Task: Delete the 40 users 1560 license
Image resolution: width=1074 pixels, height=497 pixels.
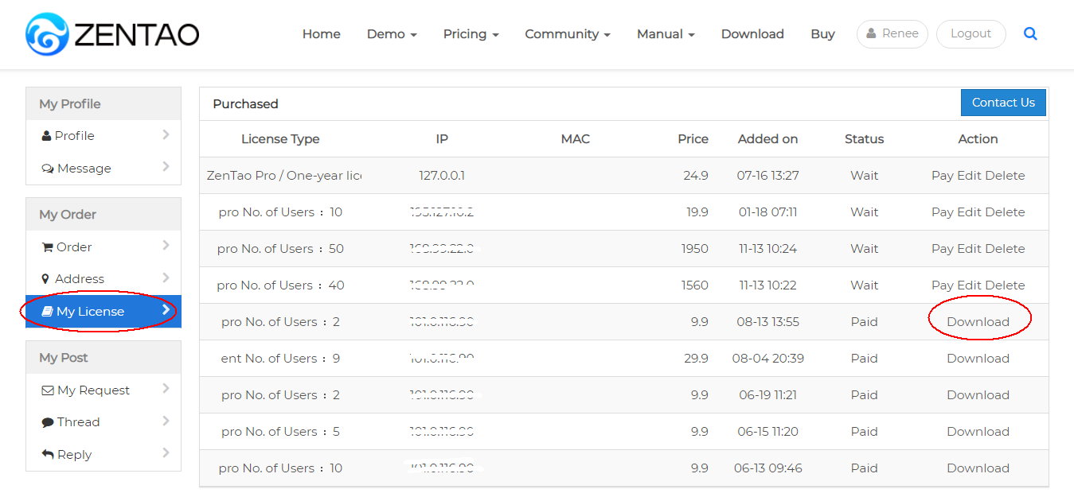Action: pyautogui.click(x=1005, y=285)
